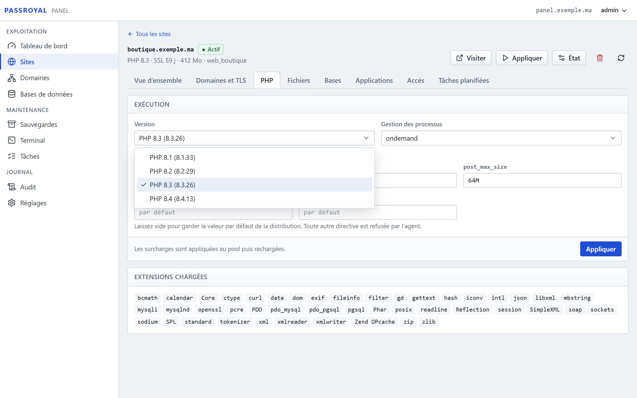Click the sodium extension tag
This screenshot has height=398, width=637.
(x=147, y=322)
